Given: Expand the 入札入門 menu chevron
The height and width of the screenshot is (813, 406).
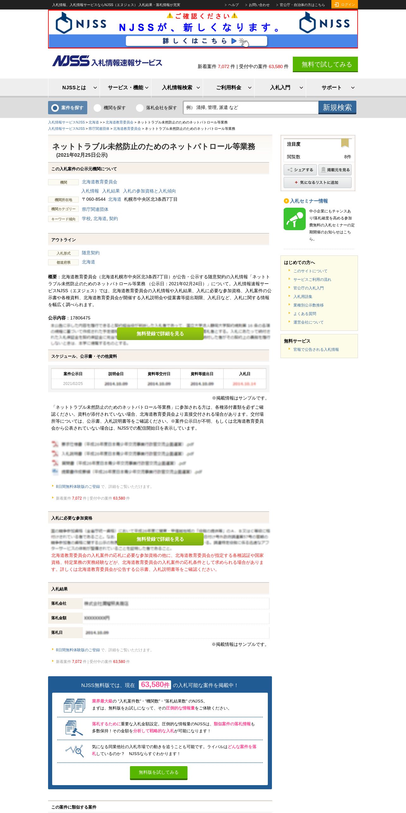Looking at the screenshot, I should pyautogui.click(x=301, y=88).
